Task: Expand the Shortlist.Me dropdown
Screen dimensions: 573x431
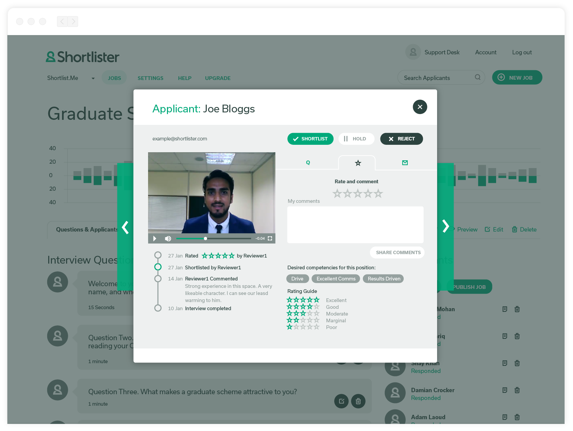Action: tap(93, 78)
